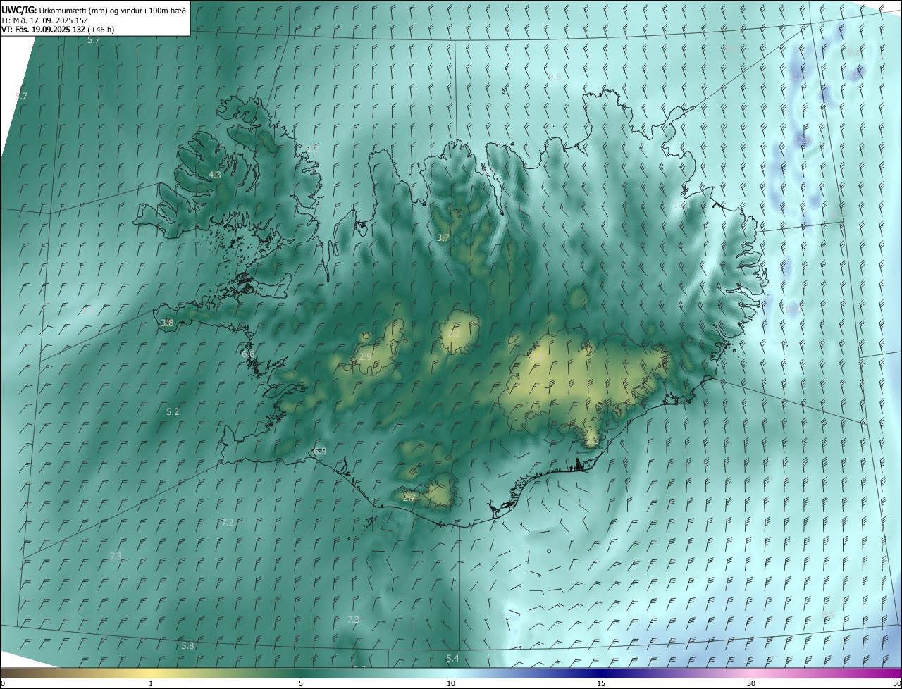Image resolution: width=902 pixels, height=689 pixels.
Task: Click the colorbar tick label 1
Action: point(151,683)
